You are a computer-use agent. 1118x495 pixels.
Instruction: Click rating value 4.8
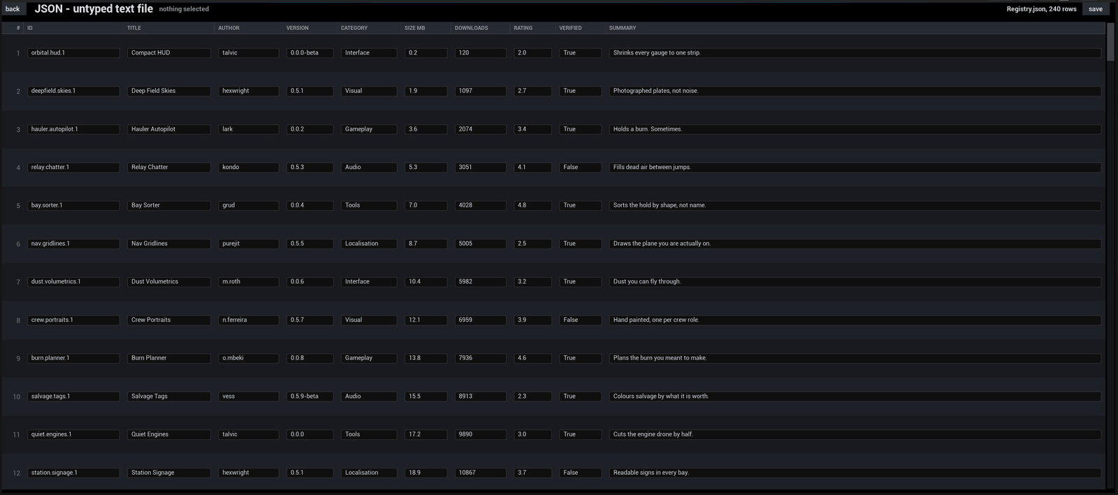532,205
